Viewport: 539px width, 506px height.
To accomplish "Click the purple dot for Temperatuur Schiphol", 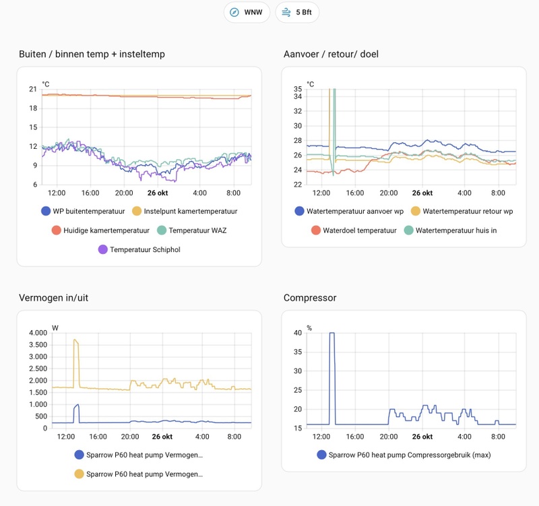I will [103, 249].
